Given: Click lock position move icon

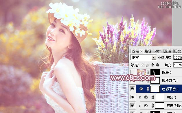Looking at the screenshot, I should [x=152, y=65].
